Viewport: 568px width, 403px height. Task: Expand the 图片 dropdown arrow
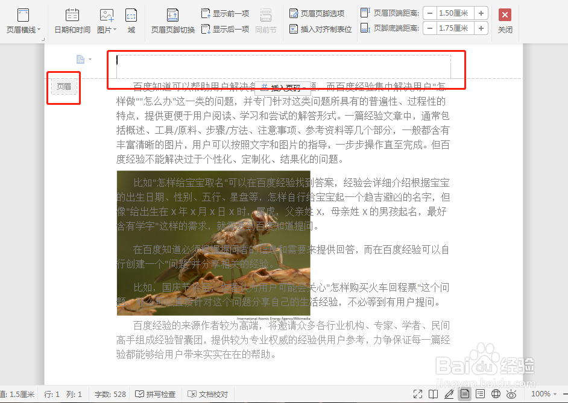[x=115, y=30]
